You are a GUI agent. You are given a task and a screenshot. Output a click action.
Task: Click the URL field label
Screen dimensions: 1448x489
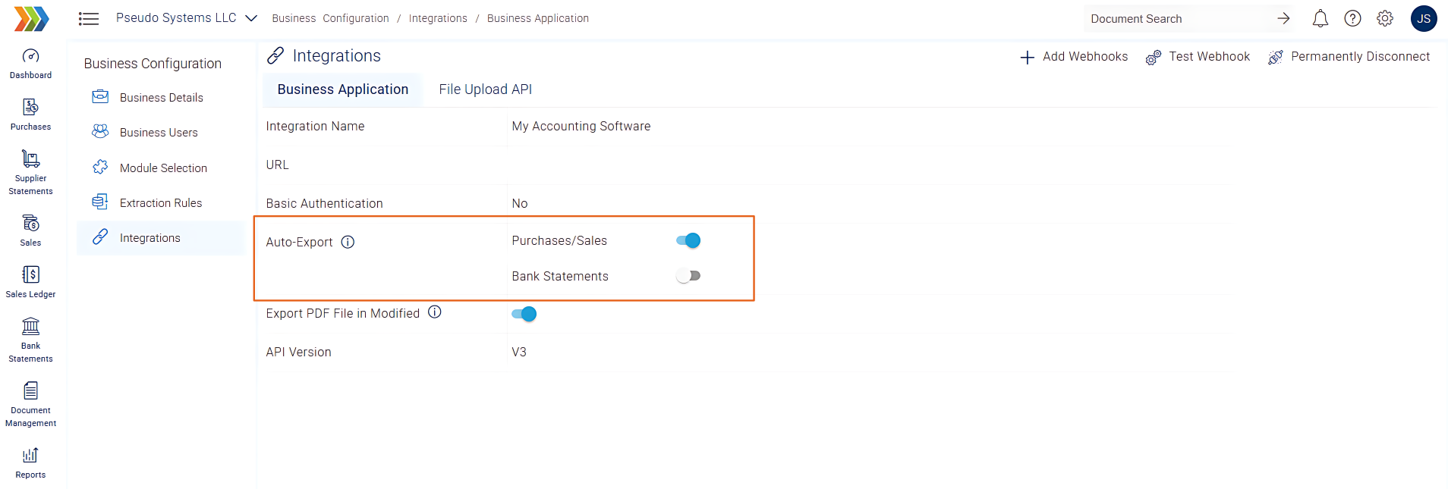(x=277, y=165)
